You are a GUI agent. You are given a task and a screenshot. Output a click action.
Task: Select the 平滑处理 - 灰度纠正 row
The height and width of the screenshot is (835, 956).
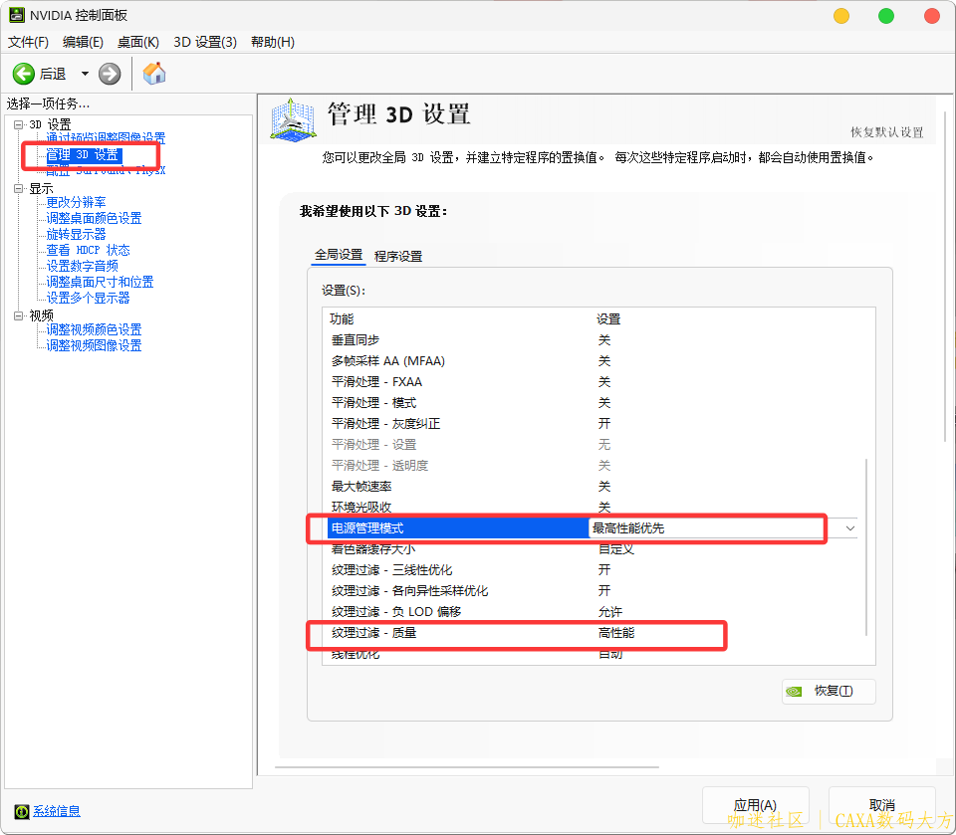(594, 424)
